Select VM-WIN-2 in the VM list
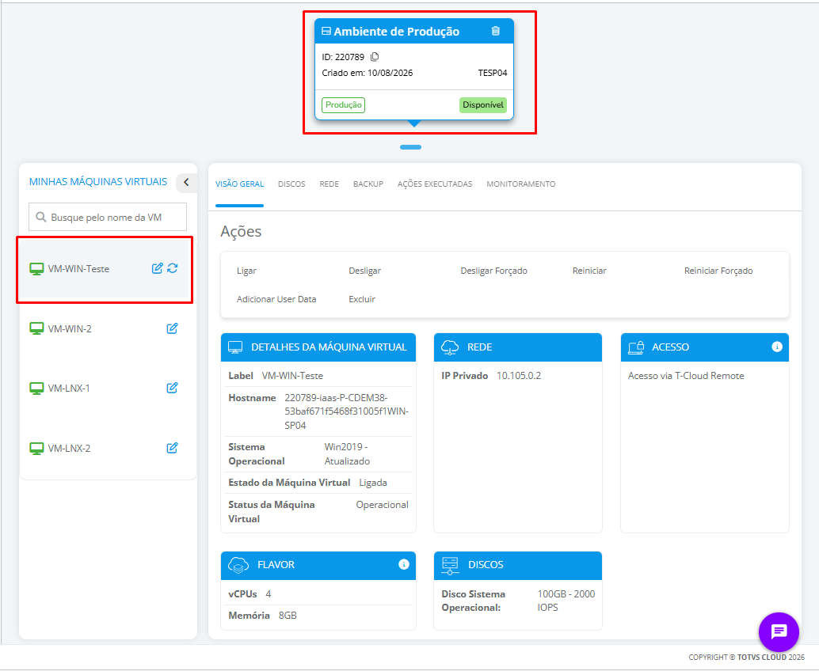 (105, 328)
